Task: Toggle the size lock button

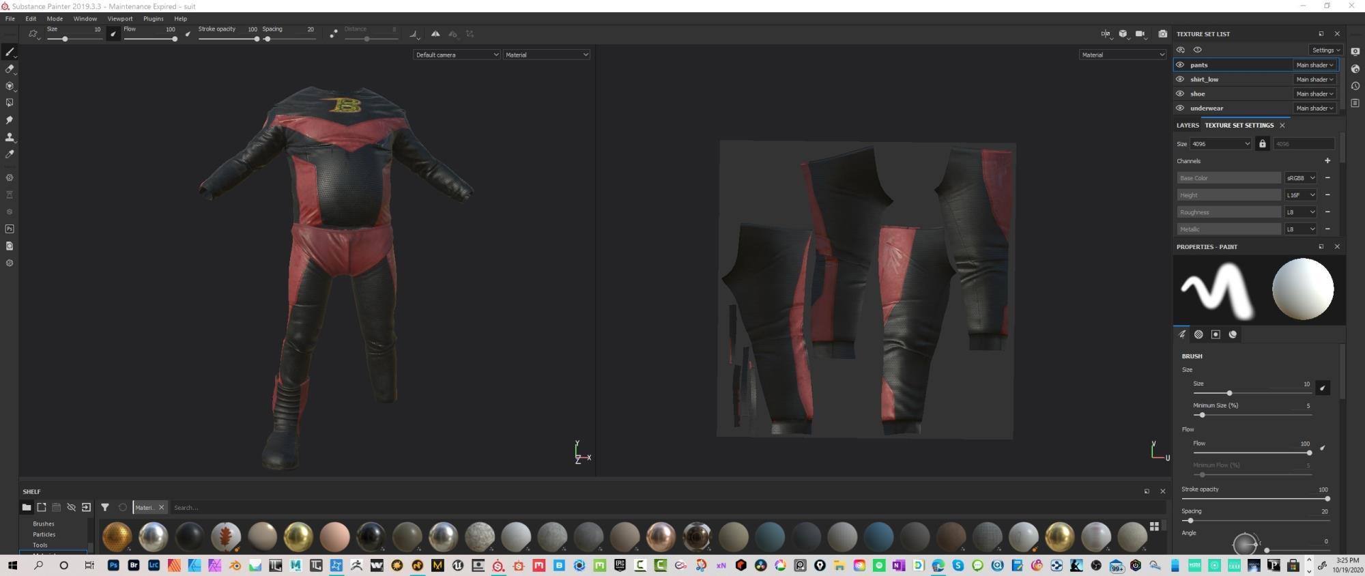Action: click(x=1262, y=143)
